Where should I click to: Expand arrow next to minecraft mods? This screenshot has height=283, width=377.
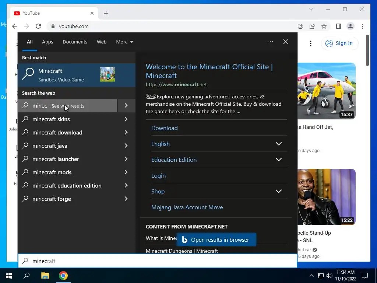pos(126,172)
